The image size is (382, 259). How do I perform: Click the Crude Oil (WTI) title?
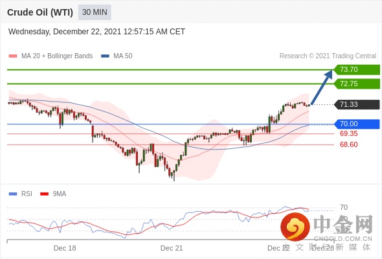click(x=40, y=12)
